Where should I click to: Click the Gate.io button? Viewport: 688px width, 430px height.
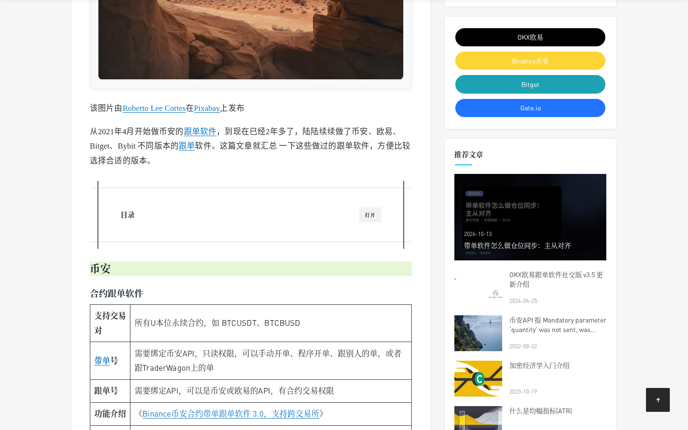tap(530, 108)
